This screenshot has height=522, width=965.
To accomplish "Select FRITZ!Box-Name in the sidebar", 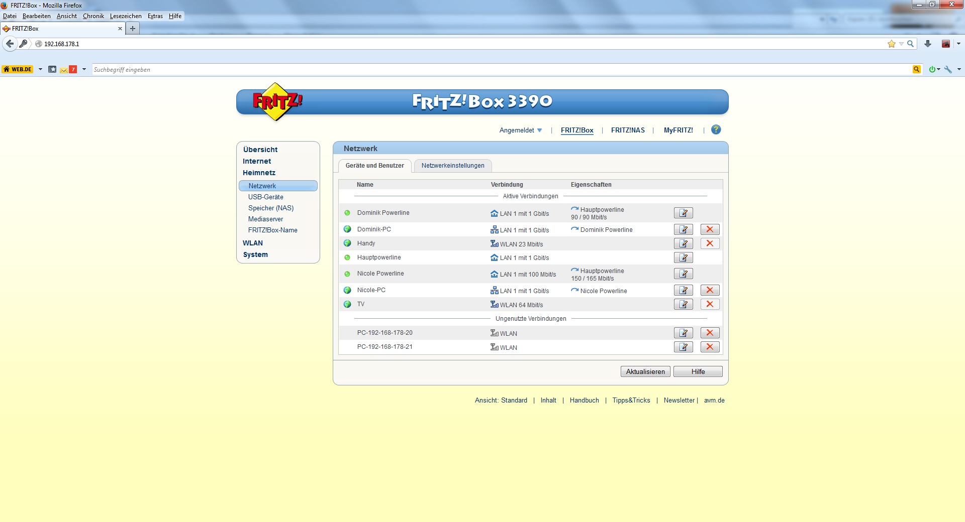I will pos(273,230).
